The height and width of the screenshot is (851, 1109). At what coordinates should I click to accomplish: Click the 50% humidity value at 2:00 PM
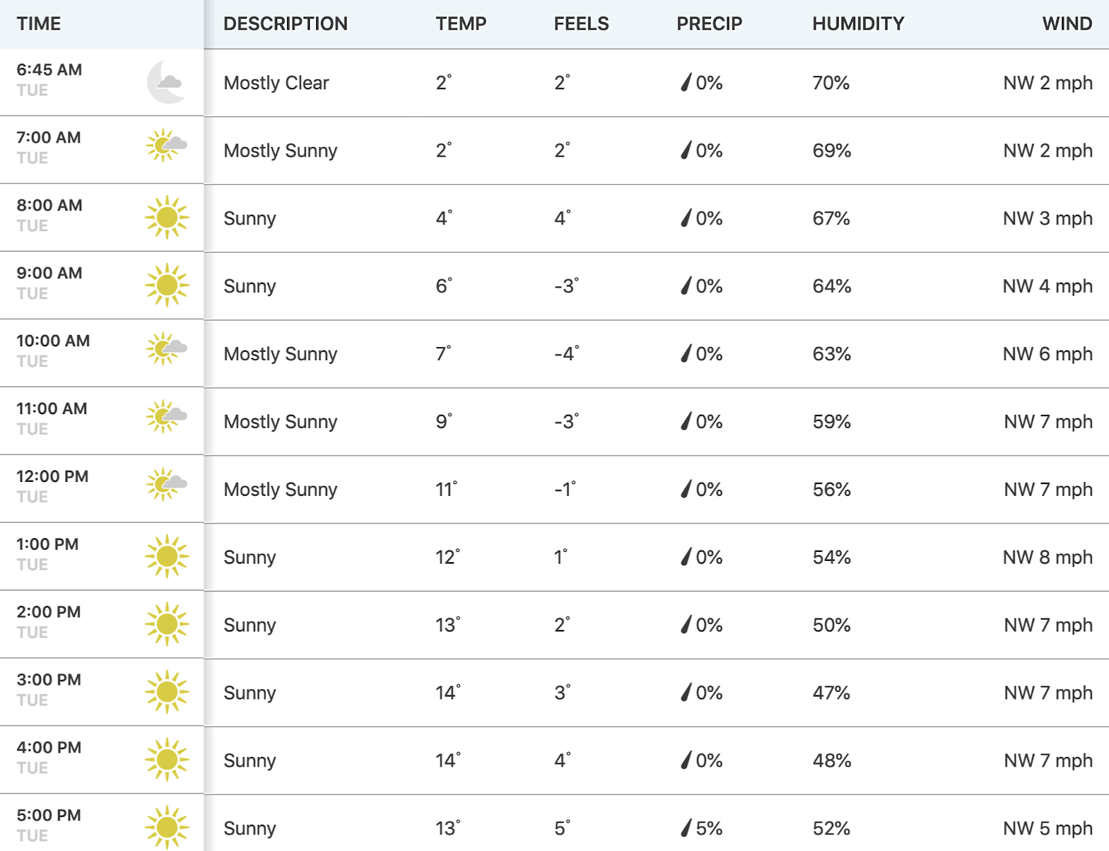pos(832,625)
